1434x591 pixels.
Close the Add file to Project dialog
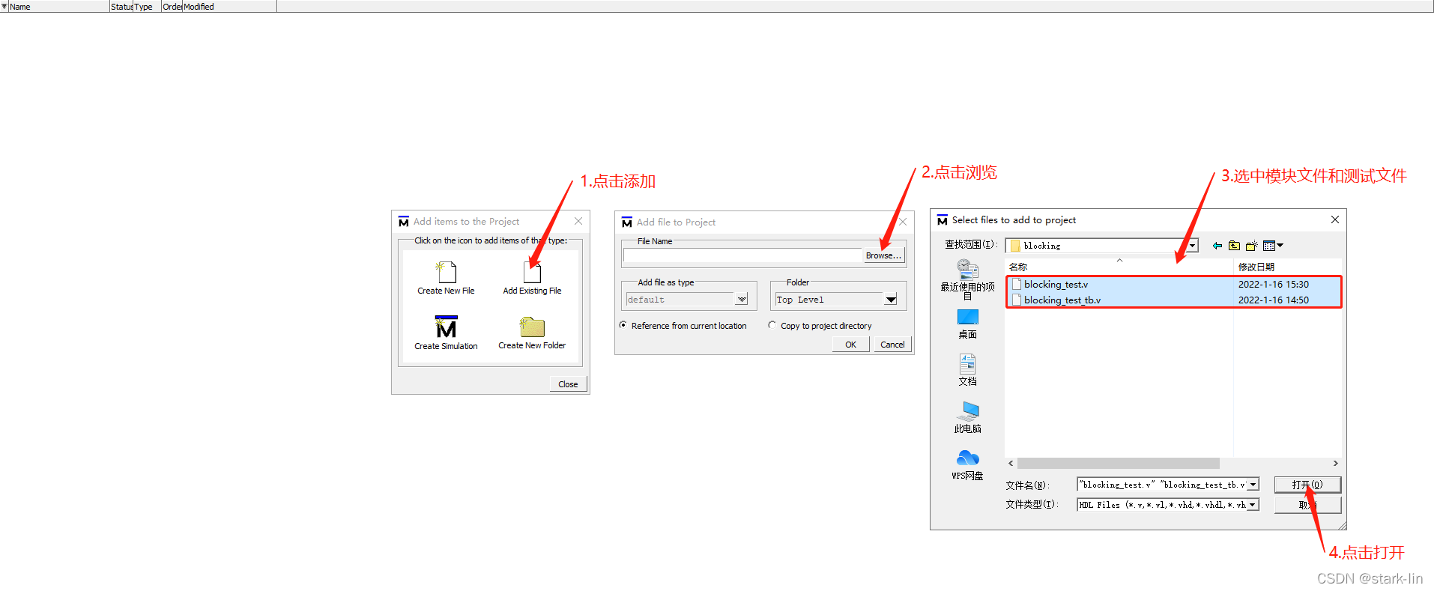pyautogui.click(x=902, y=222)
